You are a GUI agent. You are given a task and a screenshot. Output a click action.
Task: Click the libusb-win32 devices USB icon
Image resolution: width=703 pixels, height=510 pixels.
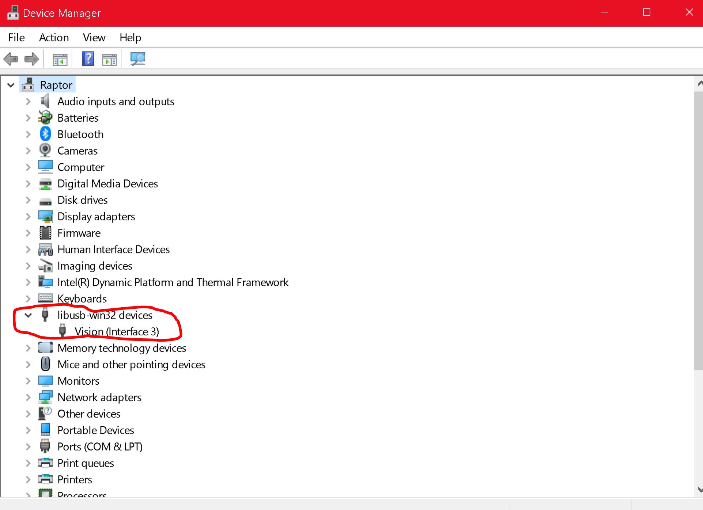[x=45, y=315]
